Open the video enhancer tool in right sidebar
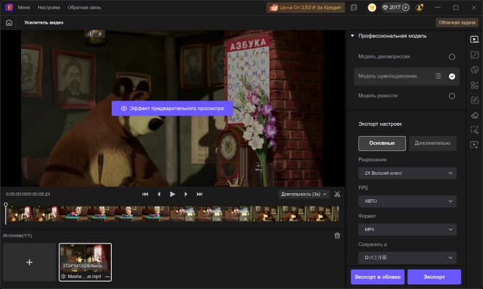483x289 pixels. [474, 39]
